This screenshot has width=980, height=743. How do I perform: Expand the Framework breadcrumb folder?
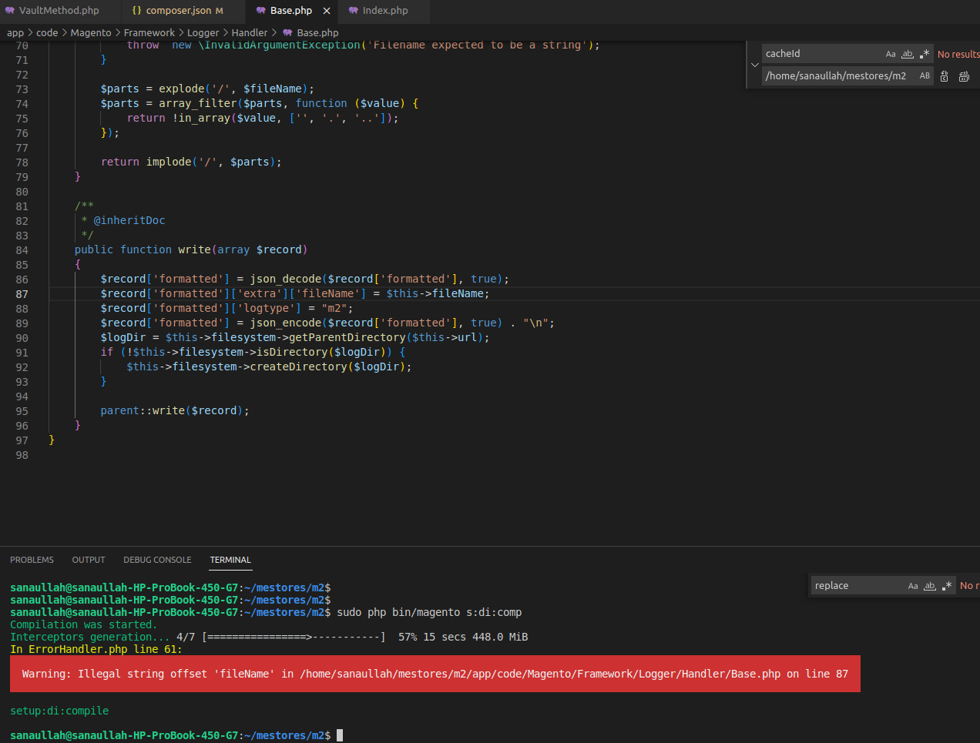coord(149,32)
